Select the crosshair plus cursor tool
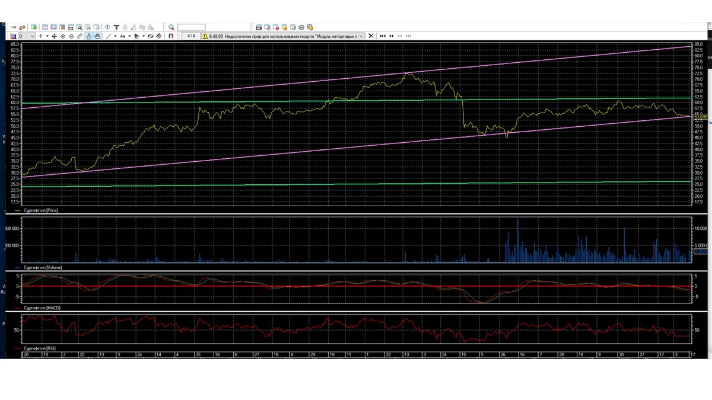The height and width of the screenshot is (400, 712). 40,36
